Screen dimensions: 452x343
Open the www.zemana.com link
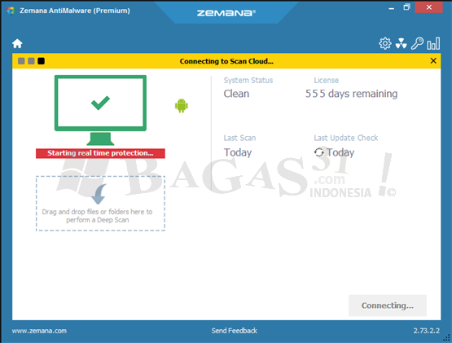[39, 331]
